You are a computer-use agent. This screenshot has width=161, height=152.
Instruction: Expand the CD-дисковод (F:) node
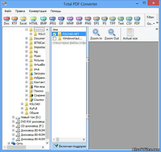pos(13,126)
